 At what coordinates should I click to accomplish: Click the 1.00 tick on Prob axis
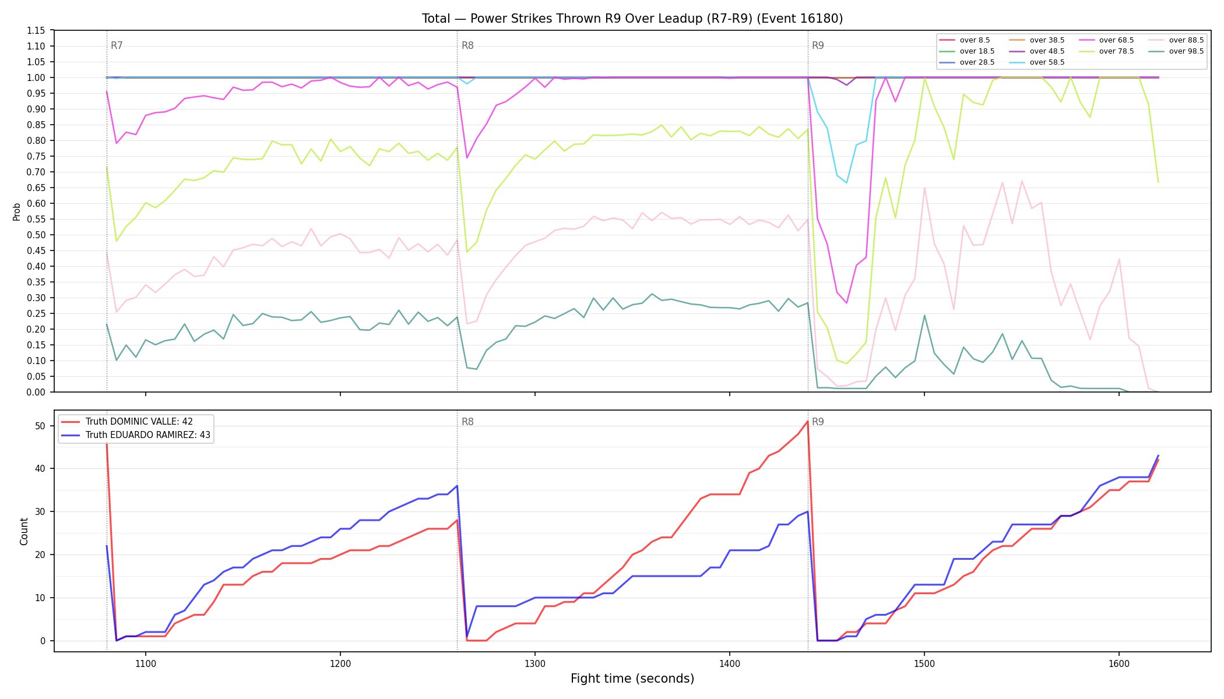coord(36,77)
